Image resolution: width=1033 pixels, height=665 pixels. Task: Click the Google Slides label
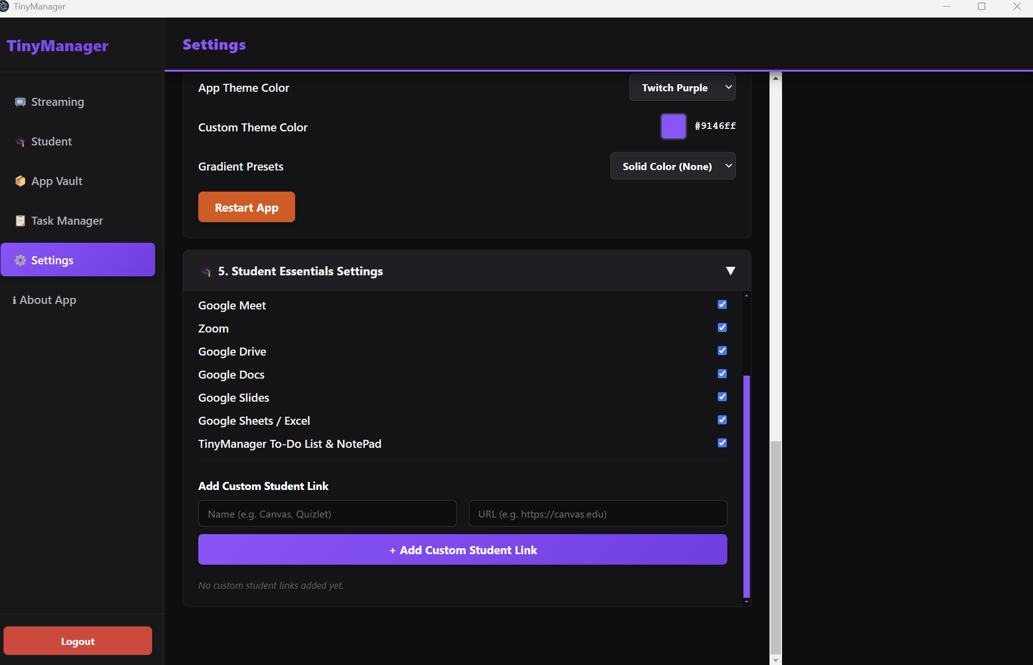click(233, 398)
